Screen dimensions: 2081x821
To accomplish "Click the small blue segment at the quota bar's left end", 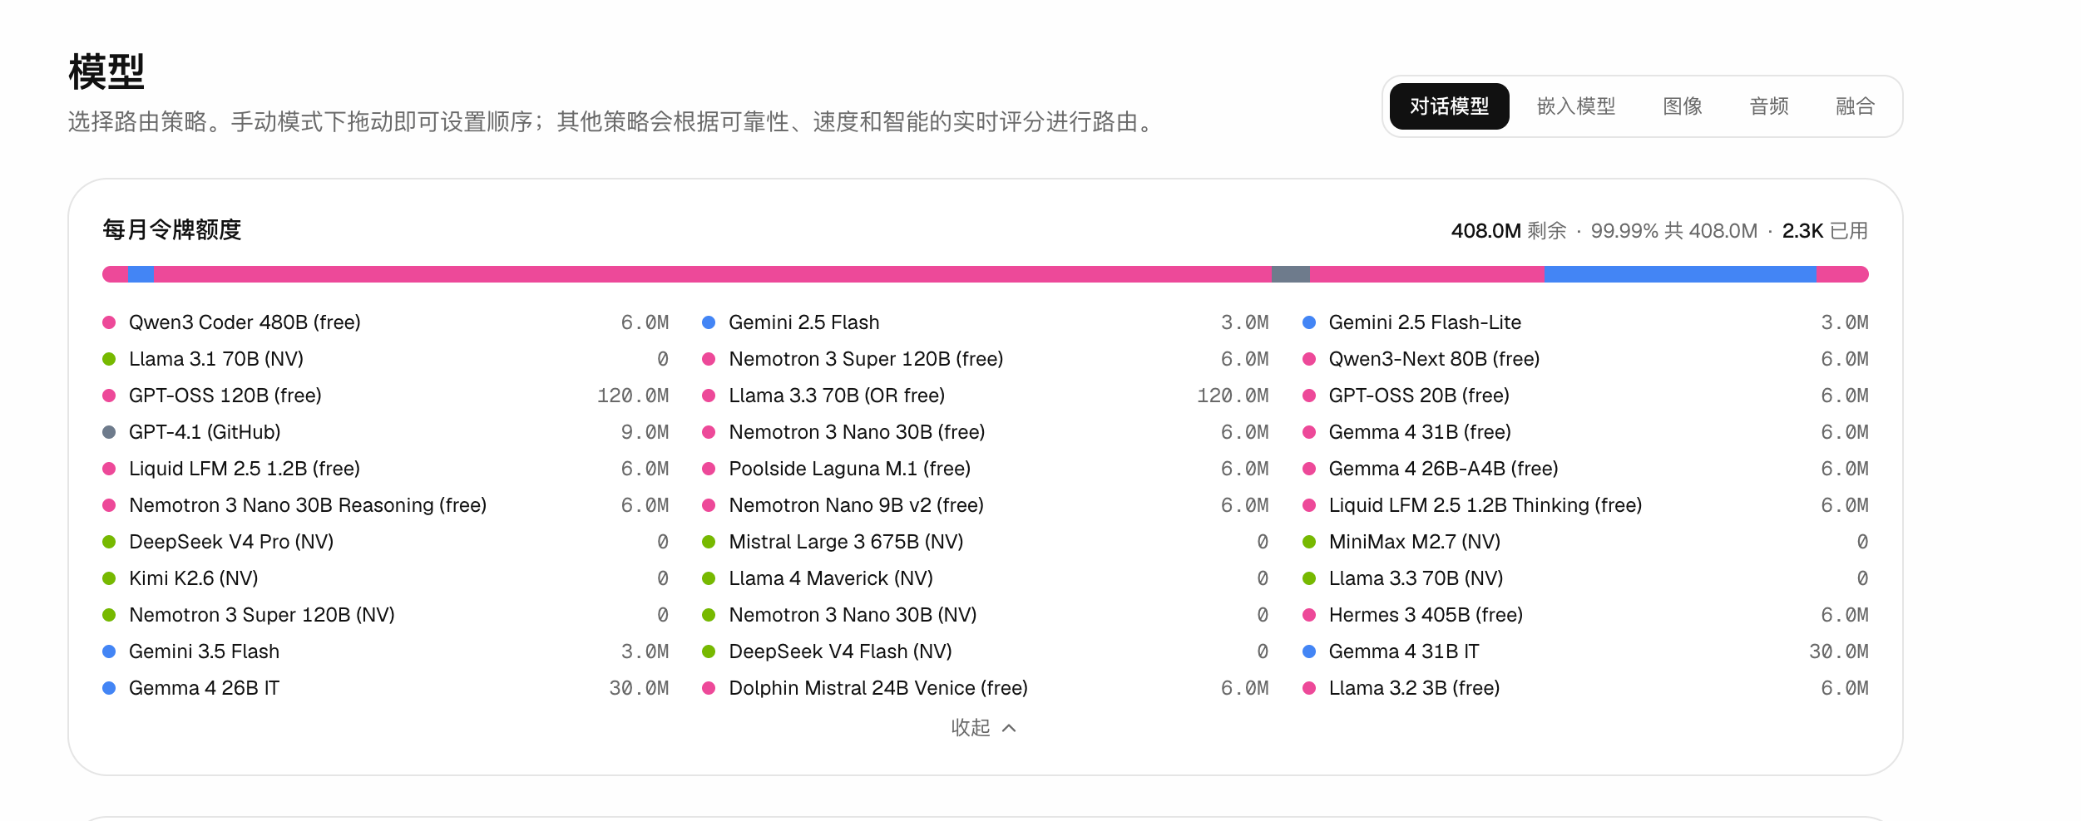I will point(141,274).
